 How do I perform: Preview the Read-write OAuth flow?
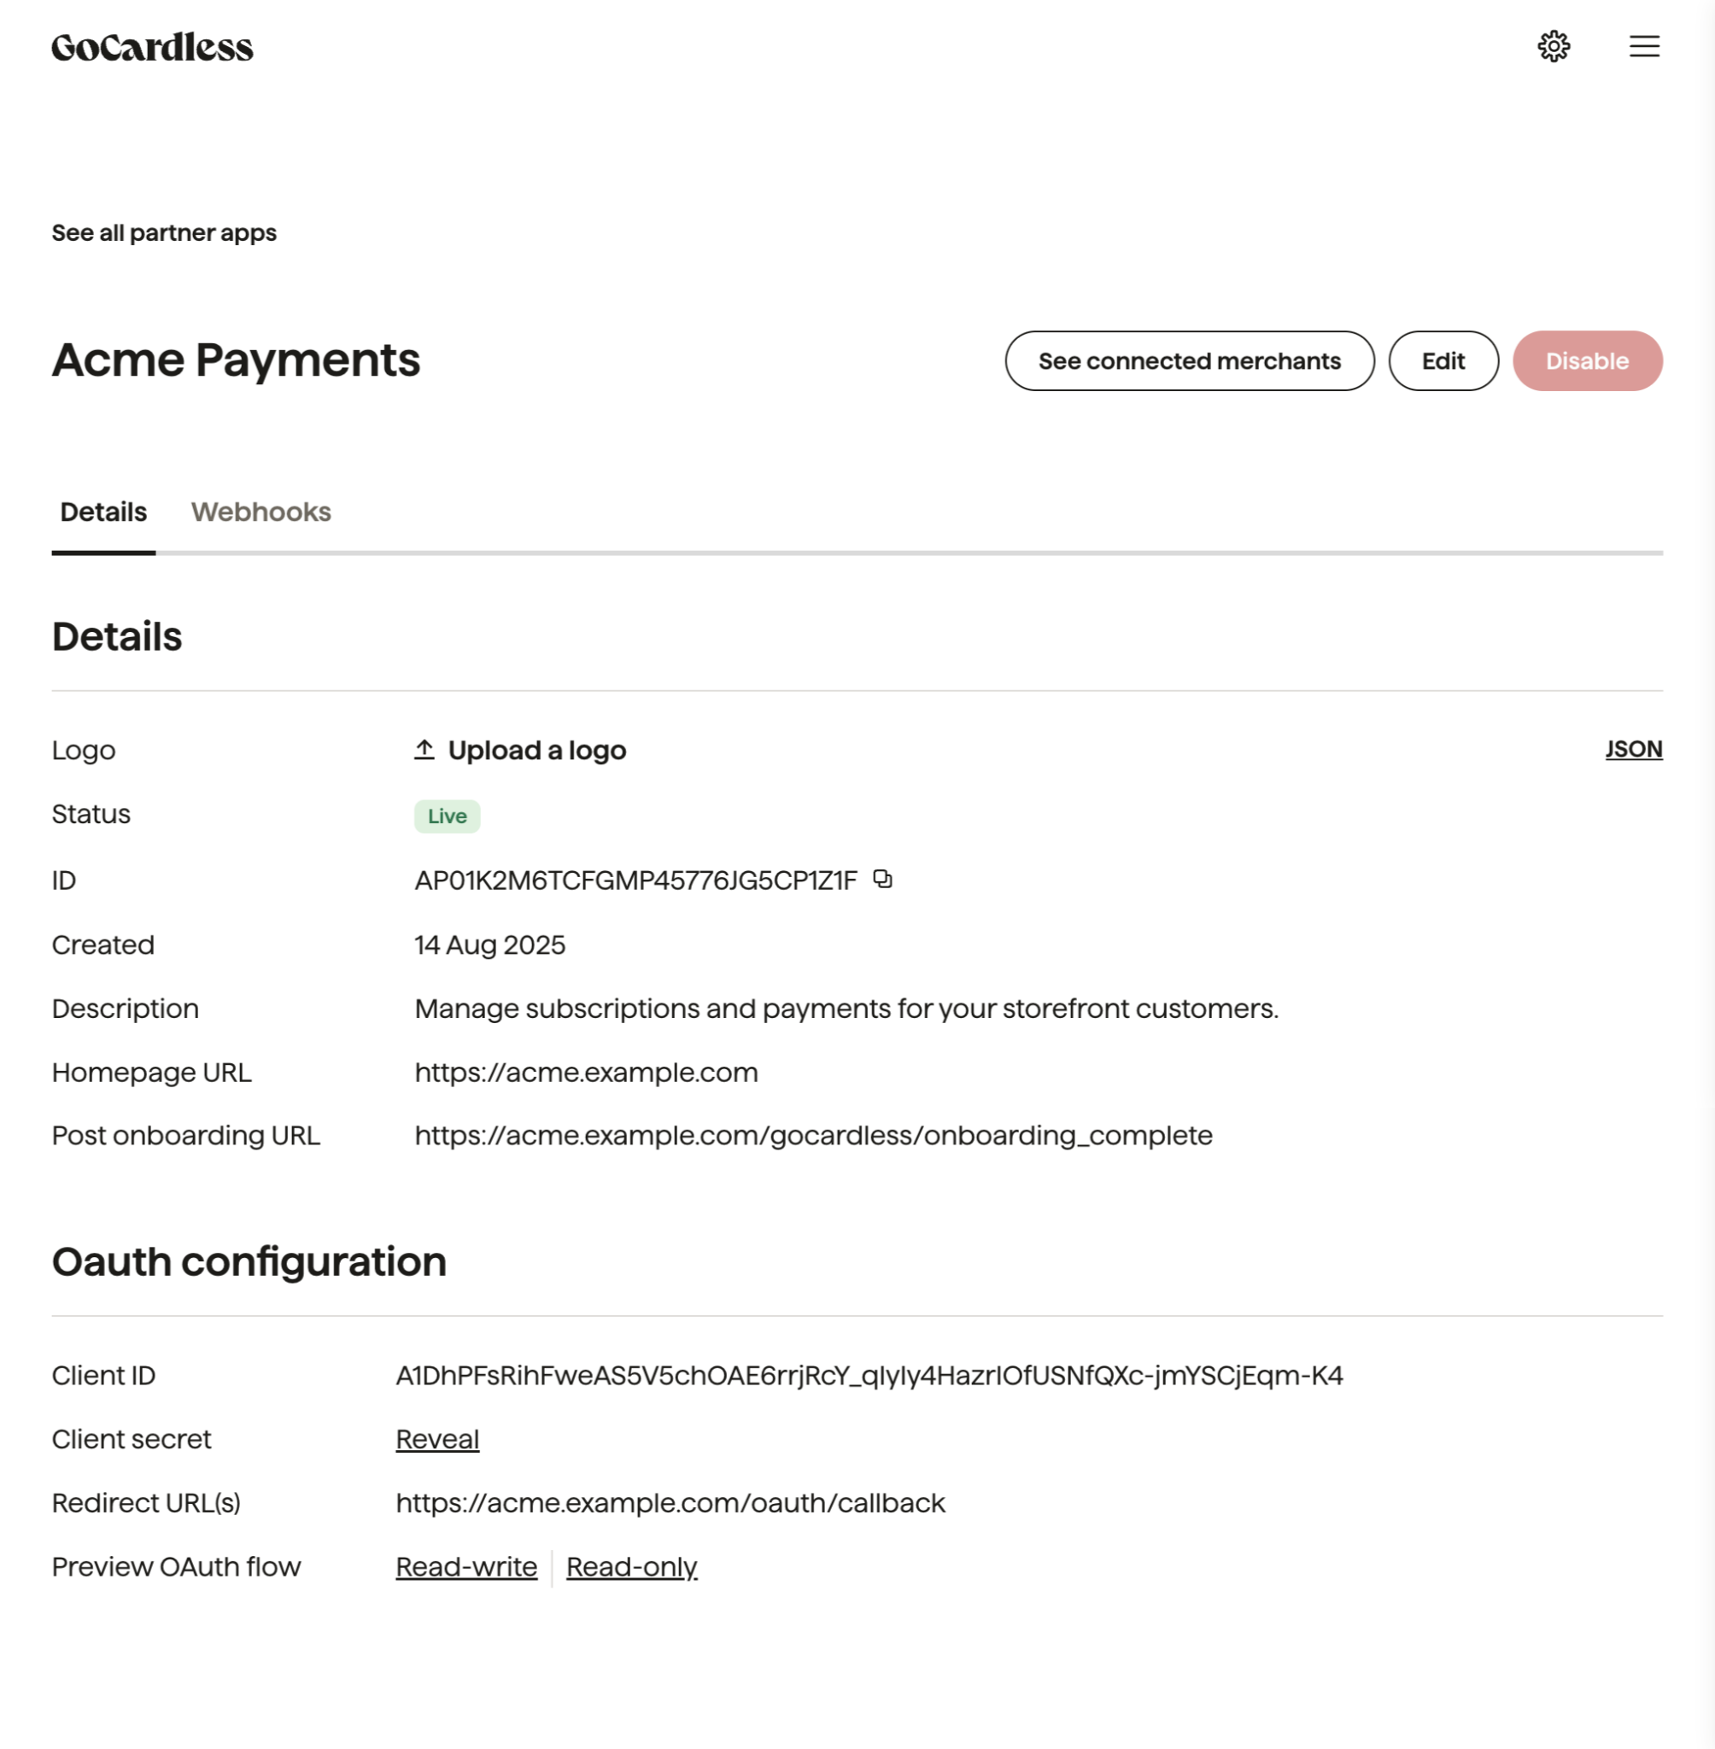click(466, 1566)
